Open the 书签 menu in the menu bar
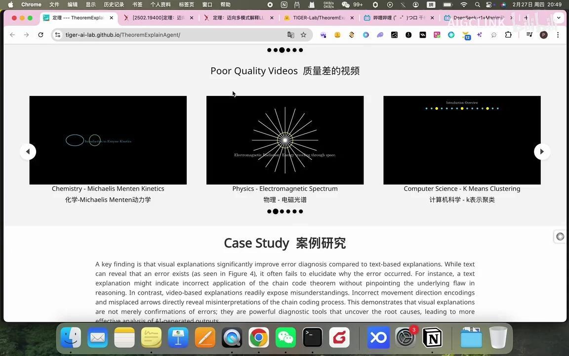 pos(136,5)
